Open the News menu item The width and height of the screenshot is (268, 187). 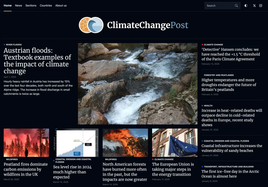click(18, 6)
